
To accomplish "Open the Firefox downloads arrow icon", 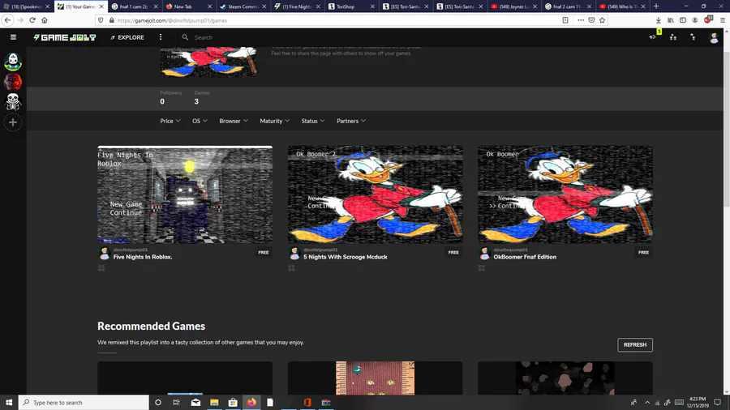I will [659, 20].
